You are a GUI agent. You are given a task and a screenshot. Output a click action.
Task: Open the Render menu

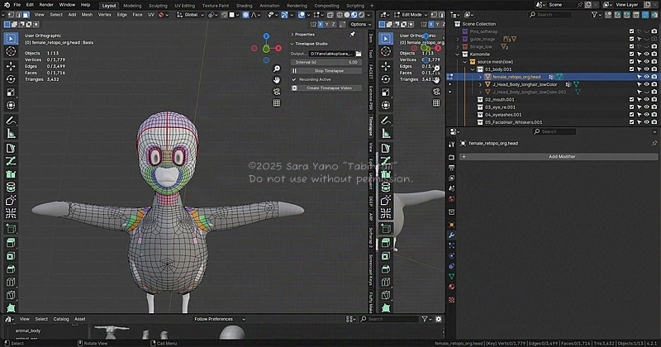(x=46, y=5)
